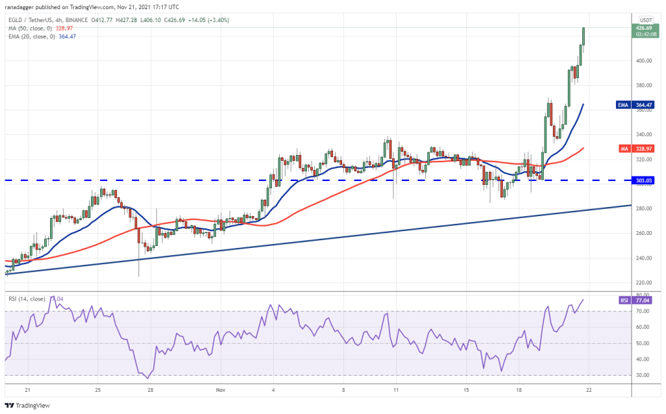Click the 220.00 level on price axis
Viewport: 666px width, 414px height.
(x=645, y=283)
